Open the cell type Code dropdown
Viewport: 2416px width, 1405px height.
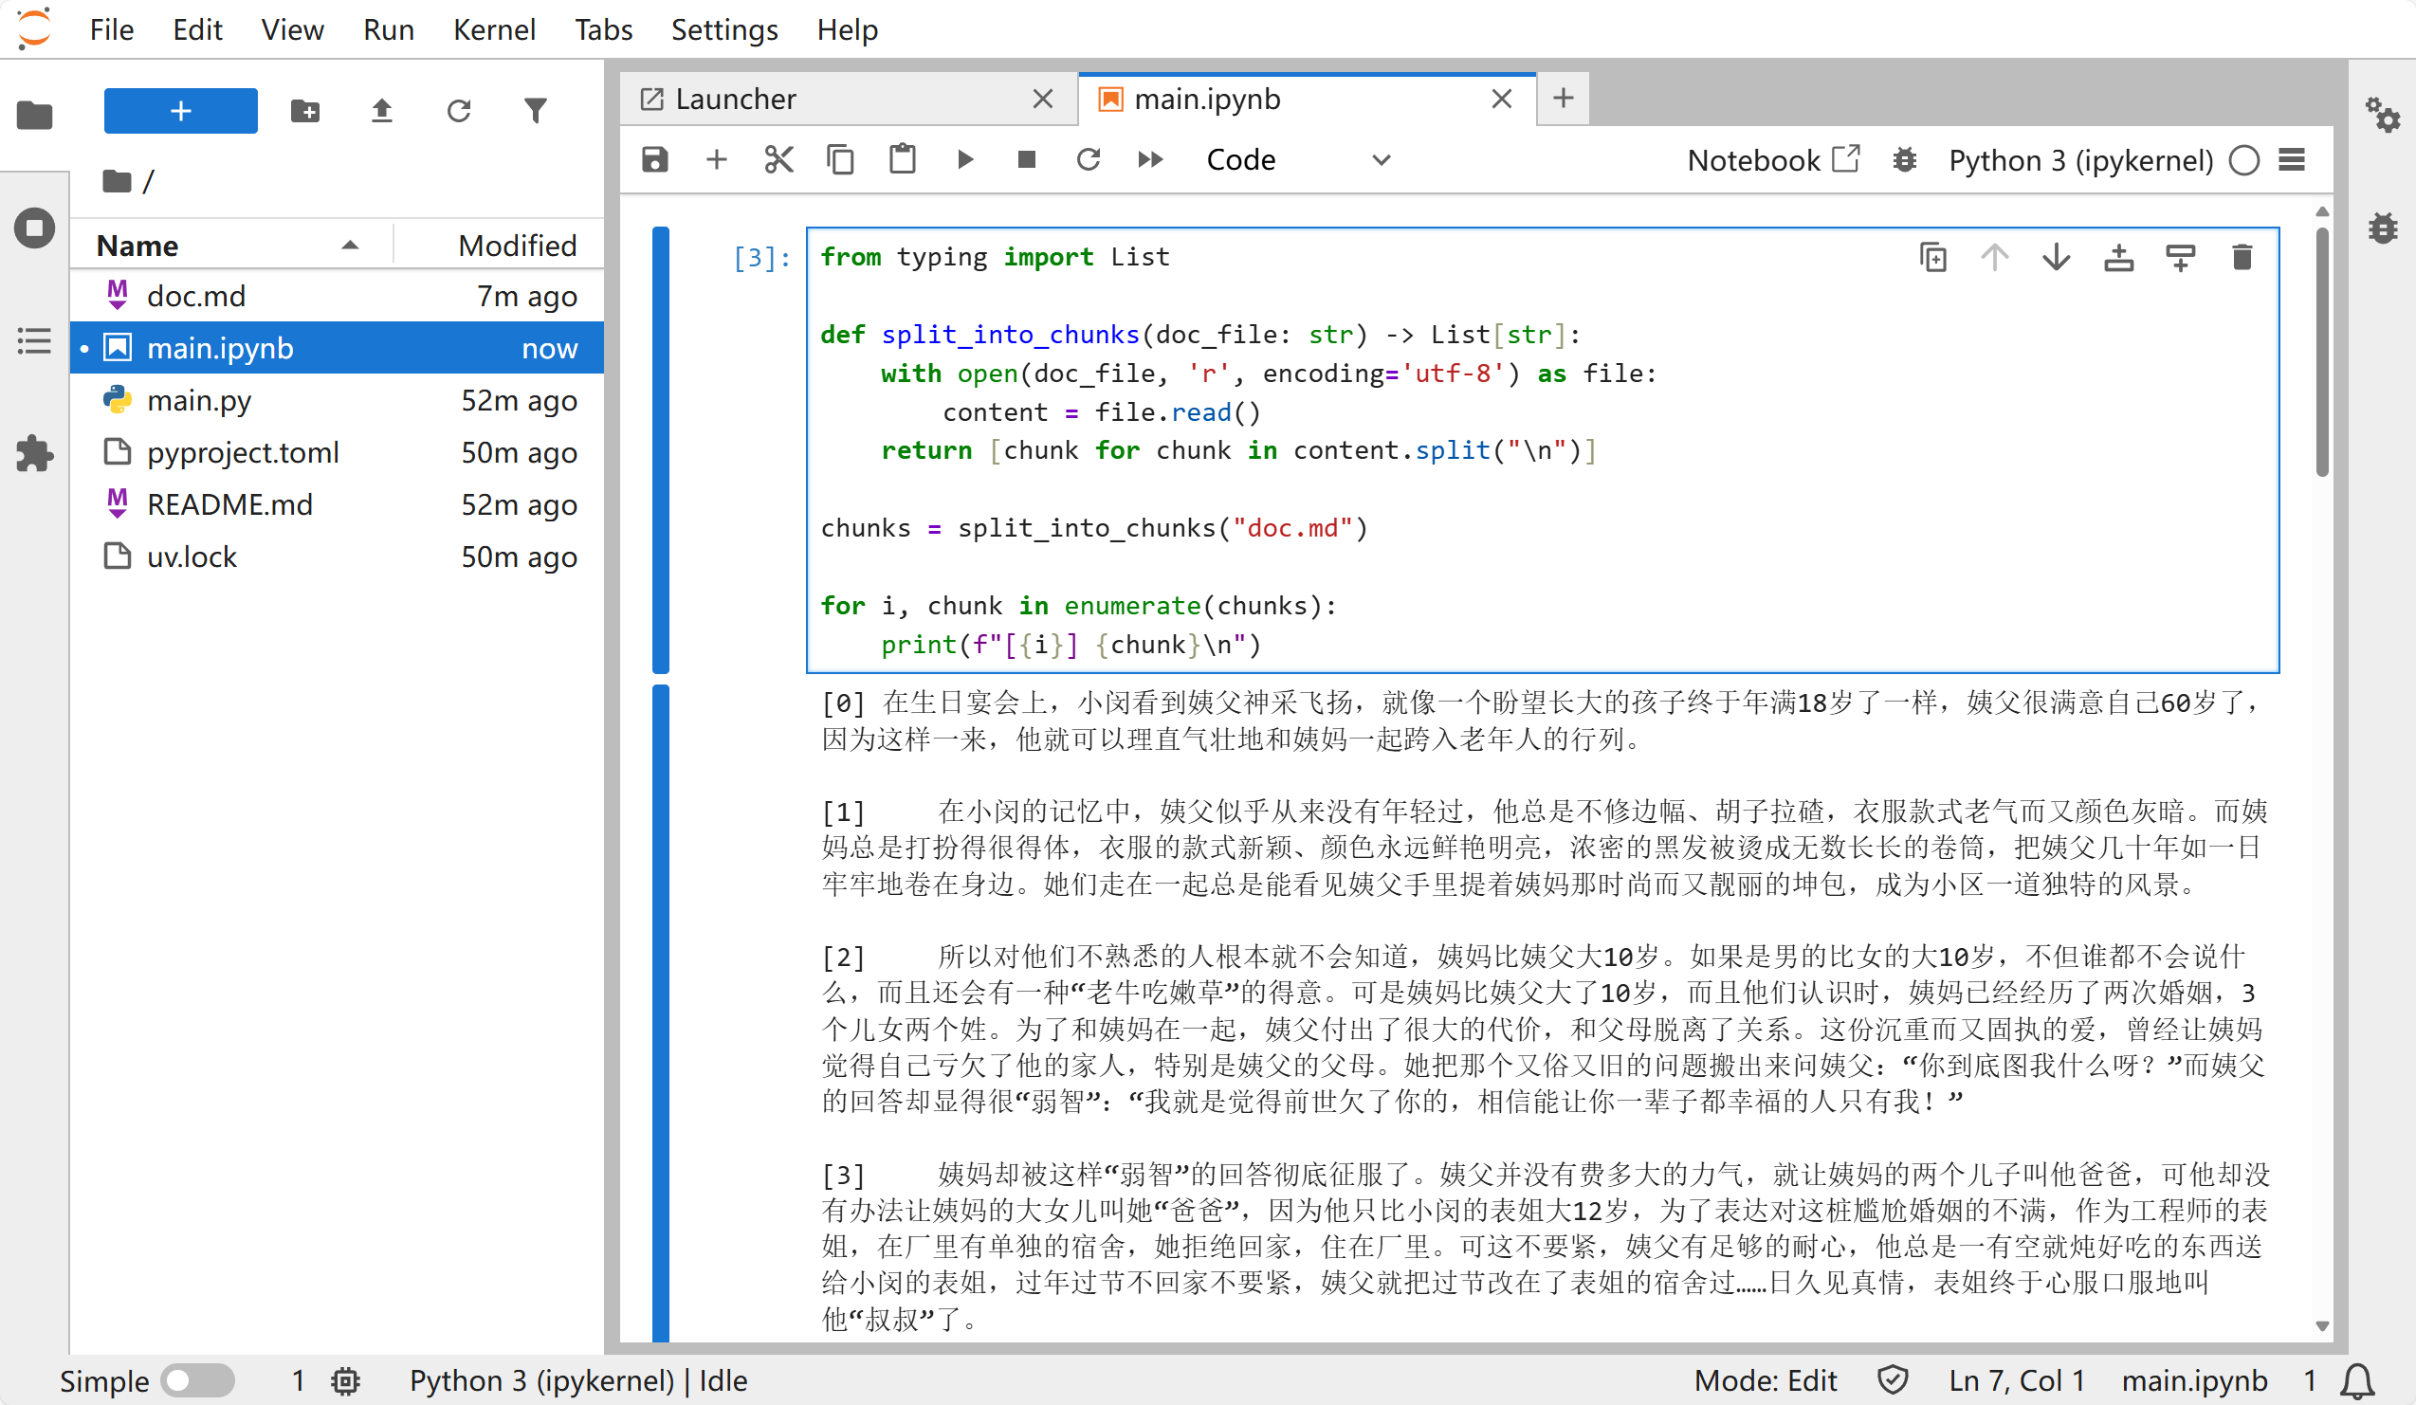(1296, 160)
